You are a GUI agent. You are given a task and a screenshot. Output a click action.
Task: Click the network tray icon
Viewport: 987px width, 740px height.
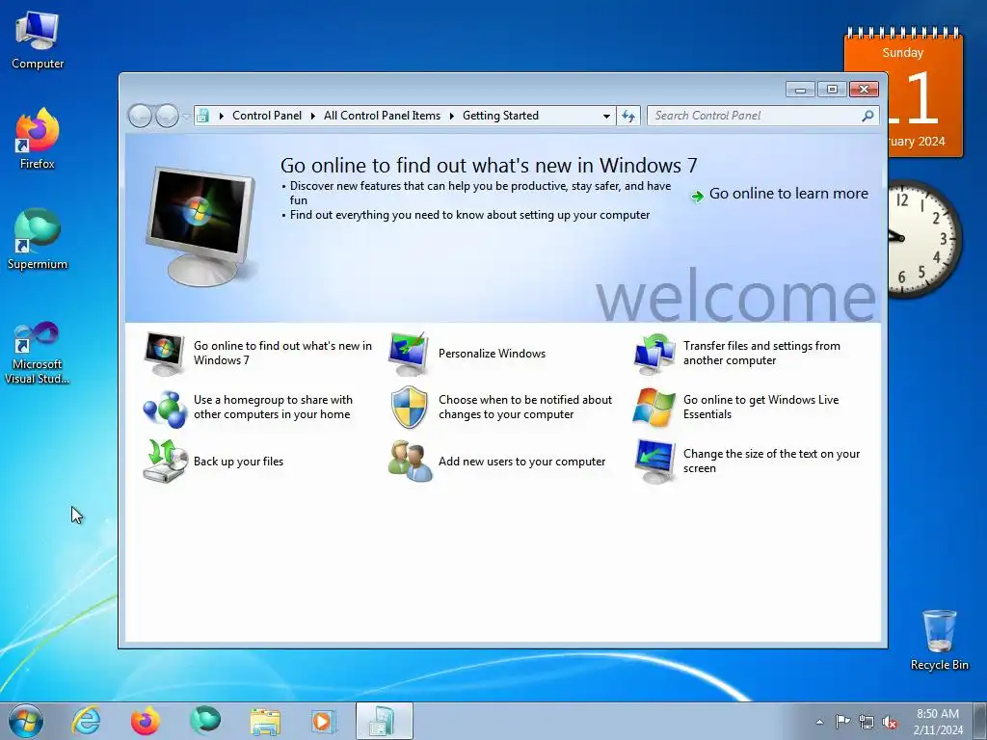coord(867,722)
